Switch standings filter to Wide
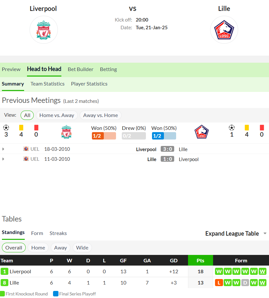Screen dimensions: 269x298 [x=82, y=248]
